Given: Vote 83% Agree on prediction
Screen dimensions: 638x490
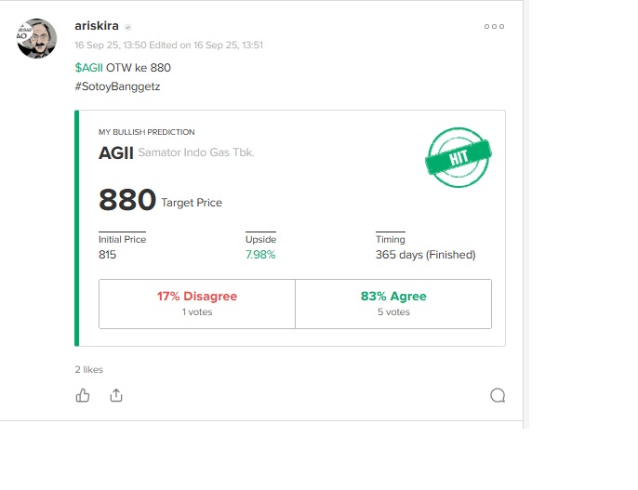Looking at the screenshot, I should [393, 304].
